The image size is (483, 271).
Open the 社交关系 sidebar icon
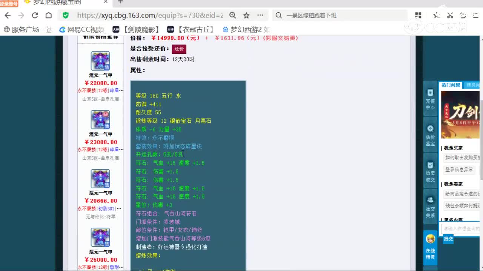point(430,207)
